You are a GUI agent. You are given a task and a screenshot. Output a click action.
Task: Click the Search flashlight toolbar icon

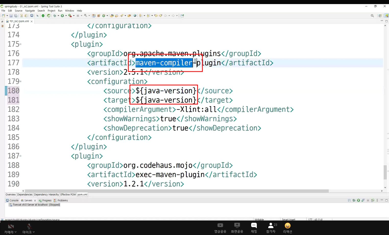[122, 16]
